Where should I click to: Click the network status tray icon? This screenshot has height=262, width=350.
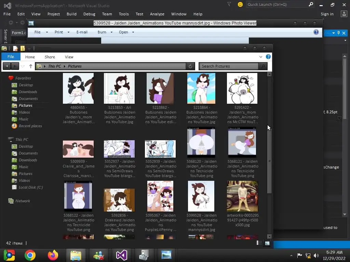[308, 255]
